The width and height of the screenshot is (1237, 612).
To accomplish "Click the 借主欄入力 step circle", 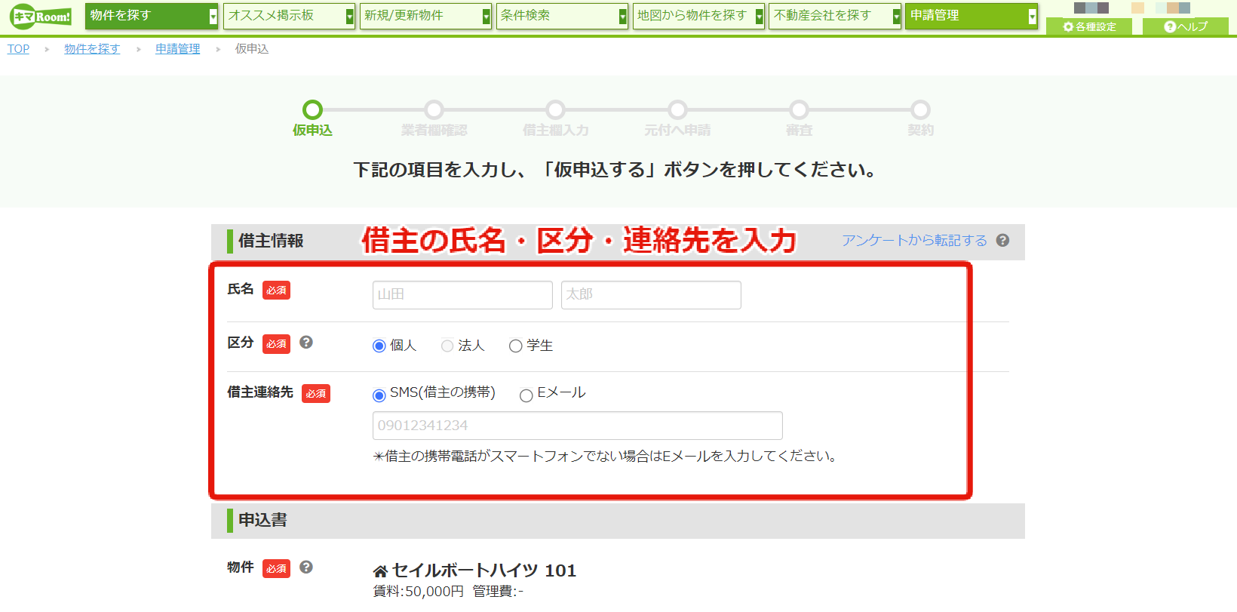I will click(555, 109).
